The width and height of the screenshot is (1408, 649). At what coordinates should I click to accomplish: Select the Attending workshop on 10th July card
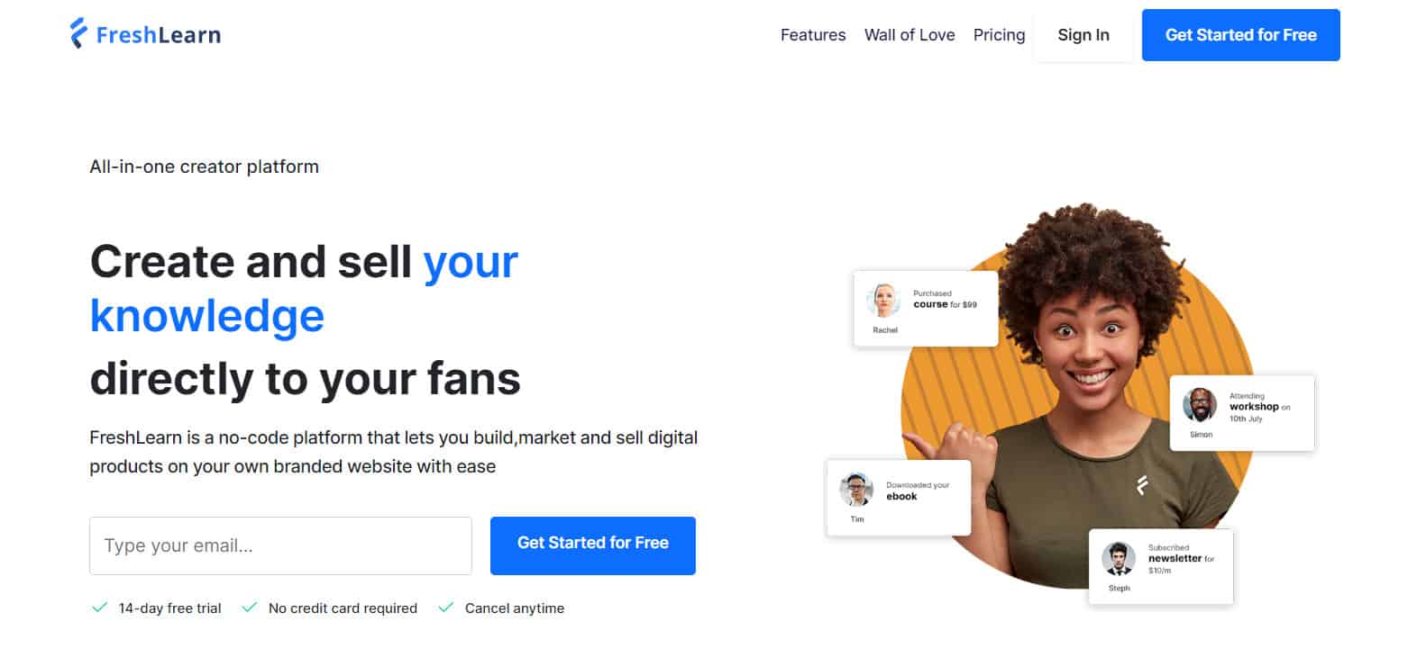point(1242,413)
